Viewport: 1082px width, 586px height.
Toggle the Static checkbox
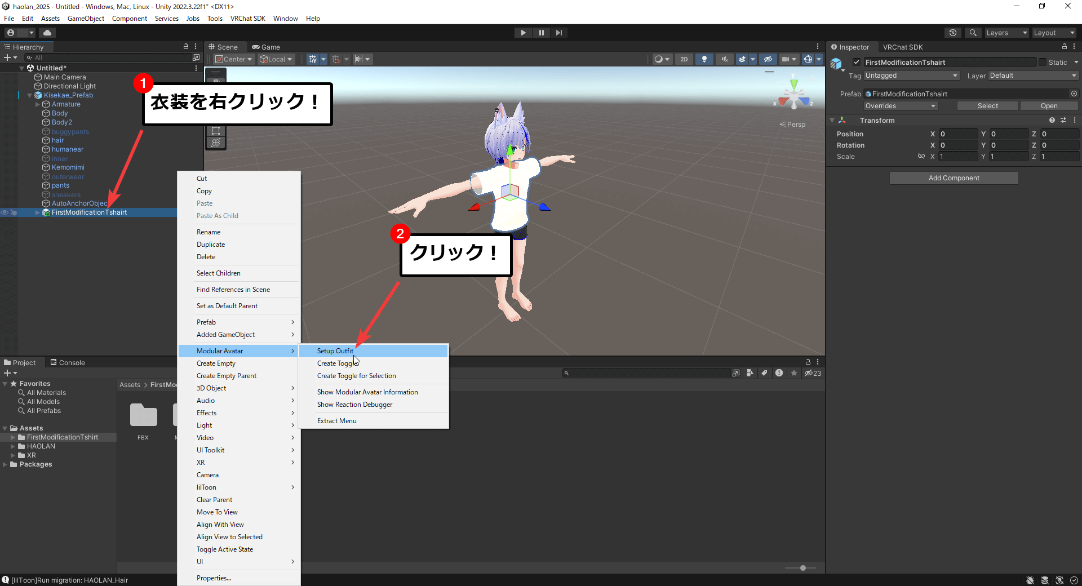click(1043, 62)
